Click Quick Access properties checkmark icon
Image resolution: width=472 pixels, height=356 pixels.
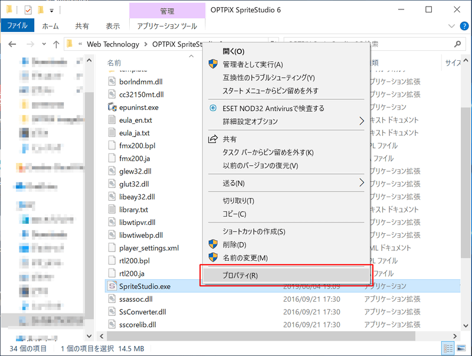pos(28,10)
